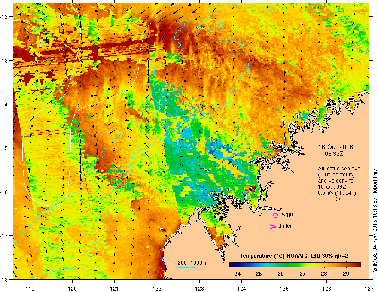Viewport: 378px width, 292px height.
Task: Click longitude axis label '119'
Action: (30, 289)
